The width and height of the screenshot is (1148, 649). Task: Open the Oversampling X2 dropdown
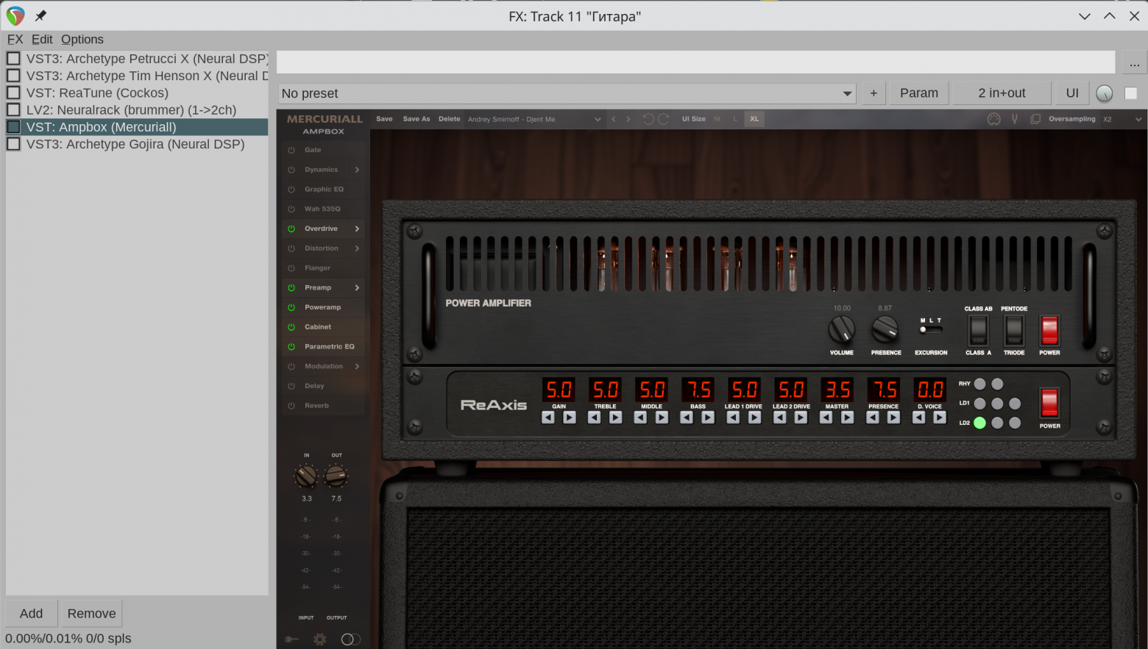(x=1122, y=119)
